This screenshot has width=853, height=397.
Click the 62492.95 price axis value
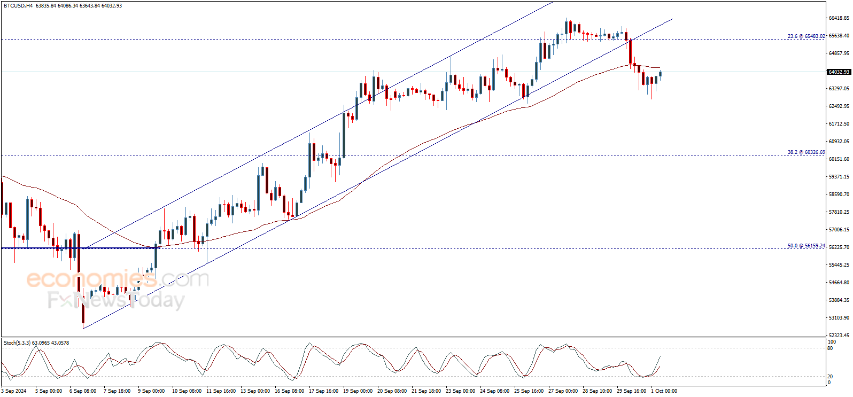point(839,106)
